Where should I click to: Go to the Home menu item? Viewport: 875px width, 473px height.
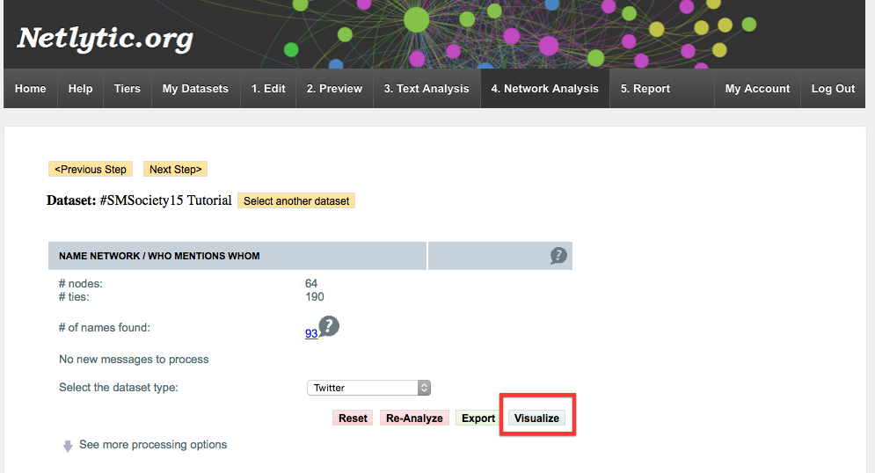[30, 89]
